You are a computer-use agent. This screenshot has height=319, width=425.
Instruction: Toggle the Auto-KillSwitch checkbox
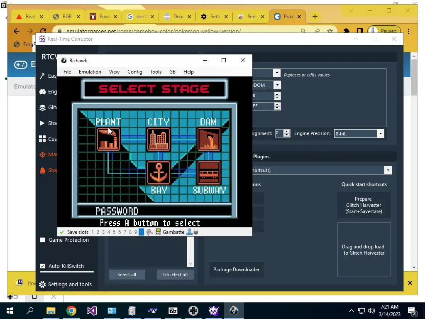[x=43, y=266]
